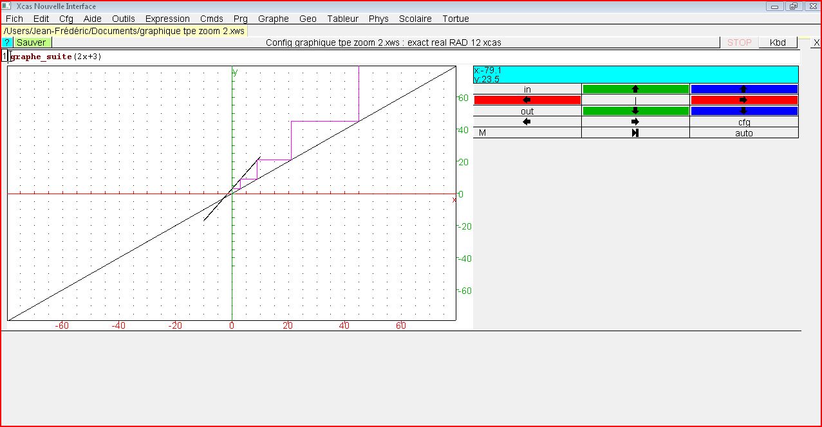Select the level number 1 box
Image resolution: width=822 pixels, height=427 pixels.
5,57
